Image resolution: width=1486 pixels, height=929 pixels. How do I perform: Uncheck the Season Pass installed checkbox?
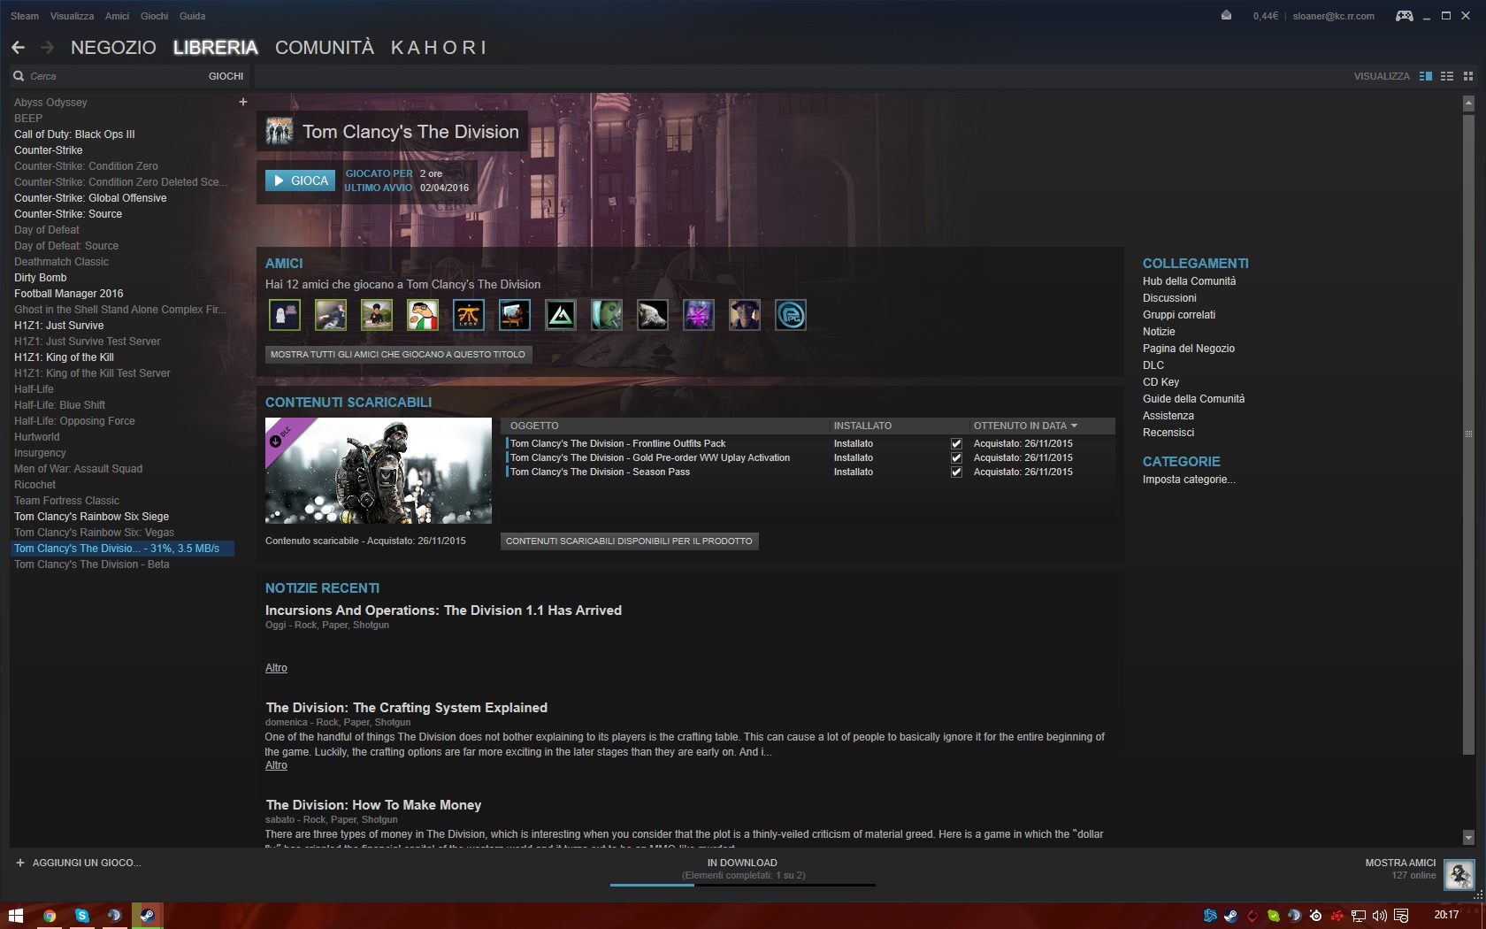point(956,472)
